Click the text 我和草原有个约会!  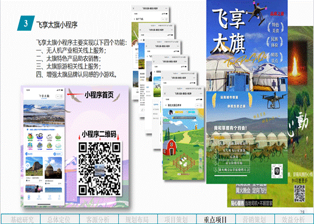[x=230, y=128]
